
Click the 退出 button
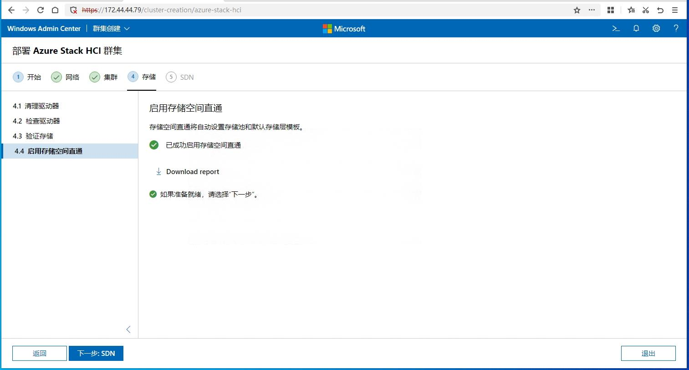tap(648, 353)
